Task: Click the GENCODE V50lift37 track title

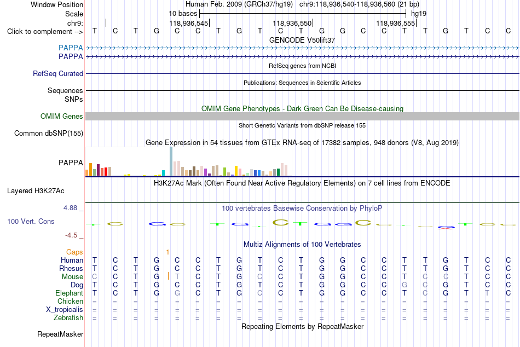Action: (302, 40)
